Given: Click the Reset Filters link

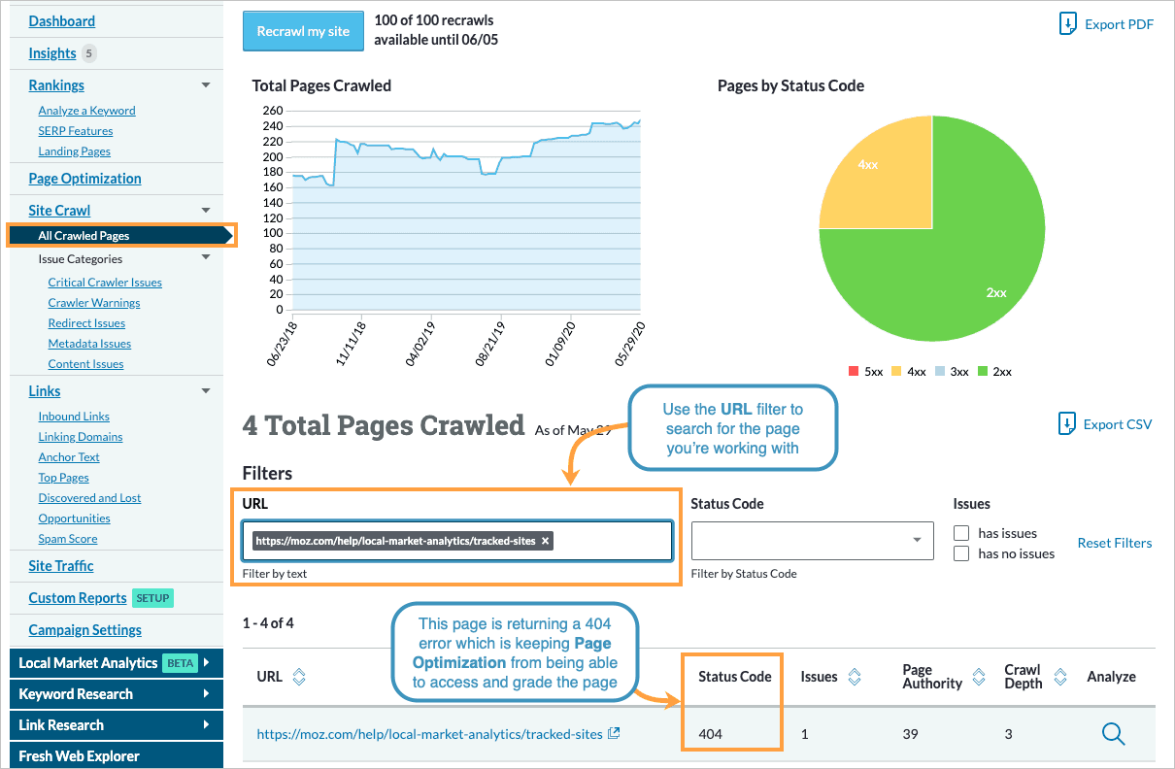Looking at the screenshot, I should (x=1114, y=543).
